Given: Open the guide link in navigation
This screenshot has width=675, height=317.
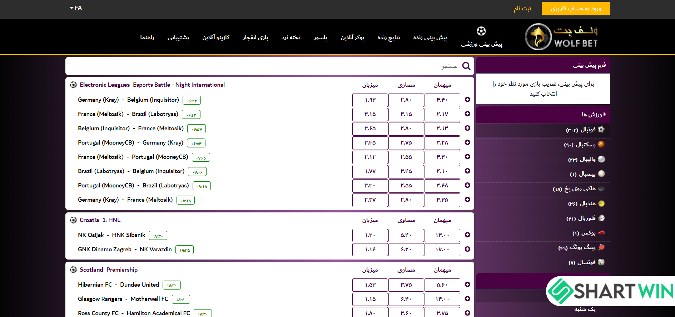Looking at the screenshot, I should [x=147, y=37].
